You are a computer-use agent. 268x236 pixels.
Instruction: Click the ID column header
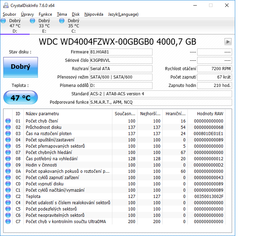click(x=18, y=114)
